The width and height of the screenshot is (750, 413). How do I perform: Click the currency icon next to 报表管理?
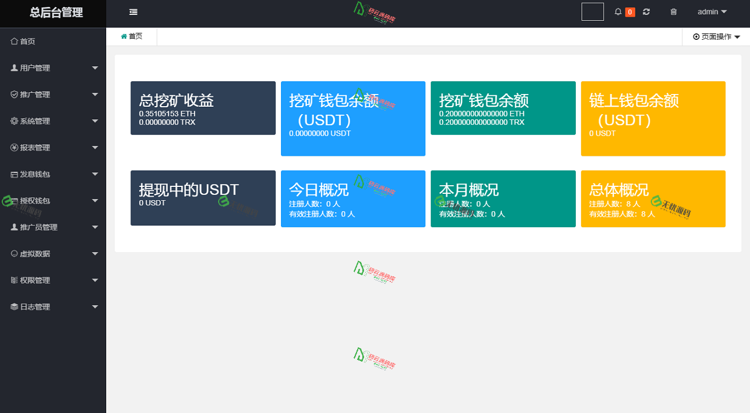click(x=14, y=147)
